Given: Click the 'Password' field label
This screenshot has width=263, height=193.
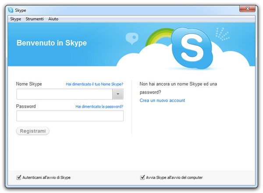Looking at the screenshot, I should (26, 106).
